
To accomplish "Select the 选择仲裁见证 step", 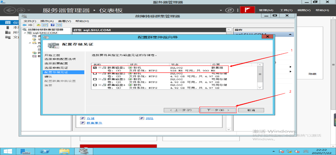I will 56,68.
